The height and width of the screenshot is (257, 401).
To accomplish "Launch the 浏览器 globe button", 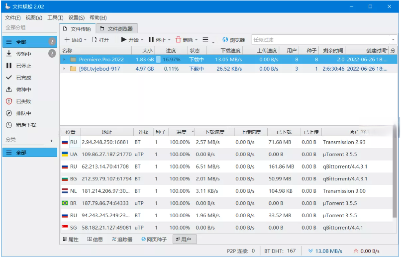I will coord(233,40).
